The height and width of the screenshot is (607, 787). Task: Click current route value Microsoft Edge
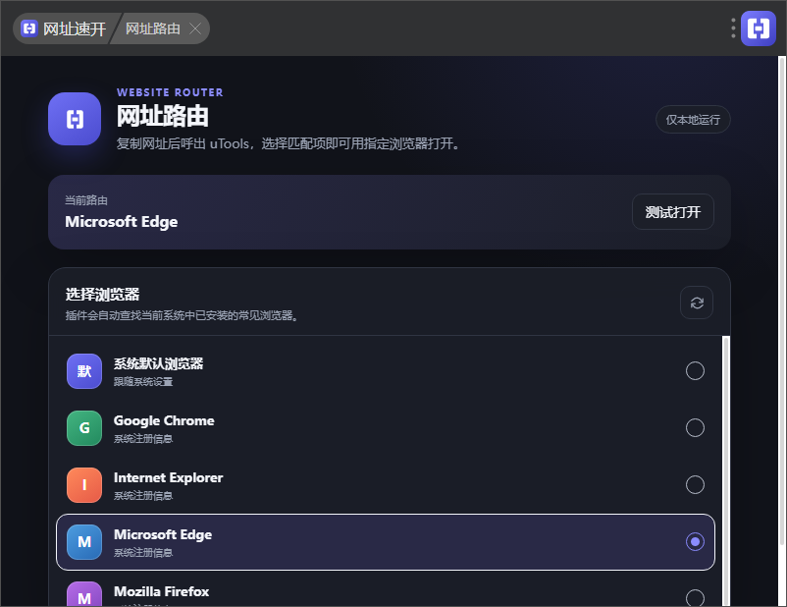tap(122, 222)
